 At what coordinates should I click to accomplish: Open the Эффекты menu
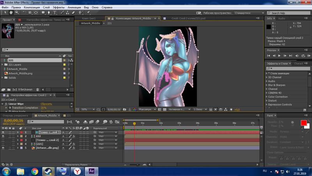coord(58,7)
